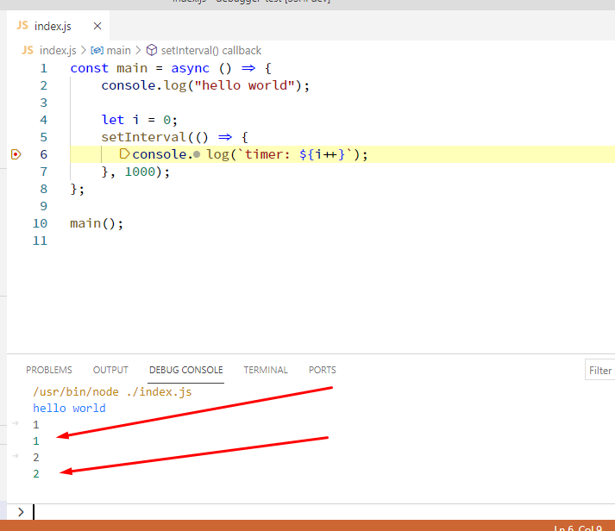
Task: Click the '/usr/bin/node ./index.js' output line
Action: click(112, 392)
